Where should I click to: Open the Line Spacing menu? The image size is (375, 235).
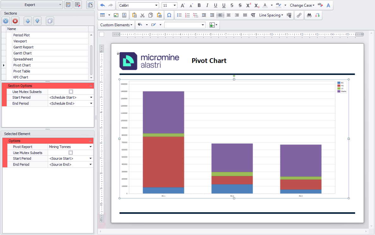pos(271,15)
